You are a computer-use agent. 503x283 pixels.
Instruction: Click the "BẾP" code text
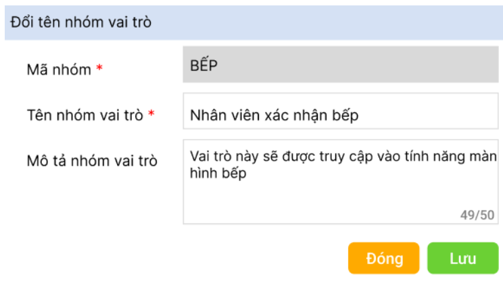tap(203, 65)
